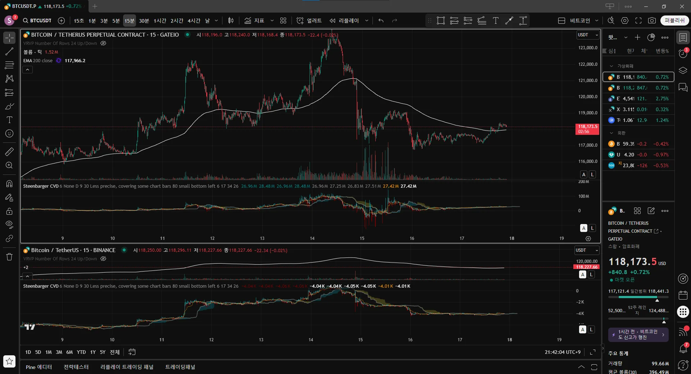Open the 지표 indicators menu
This screenshot has height=374, width=691.
click(x=254, y=20)
